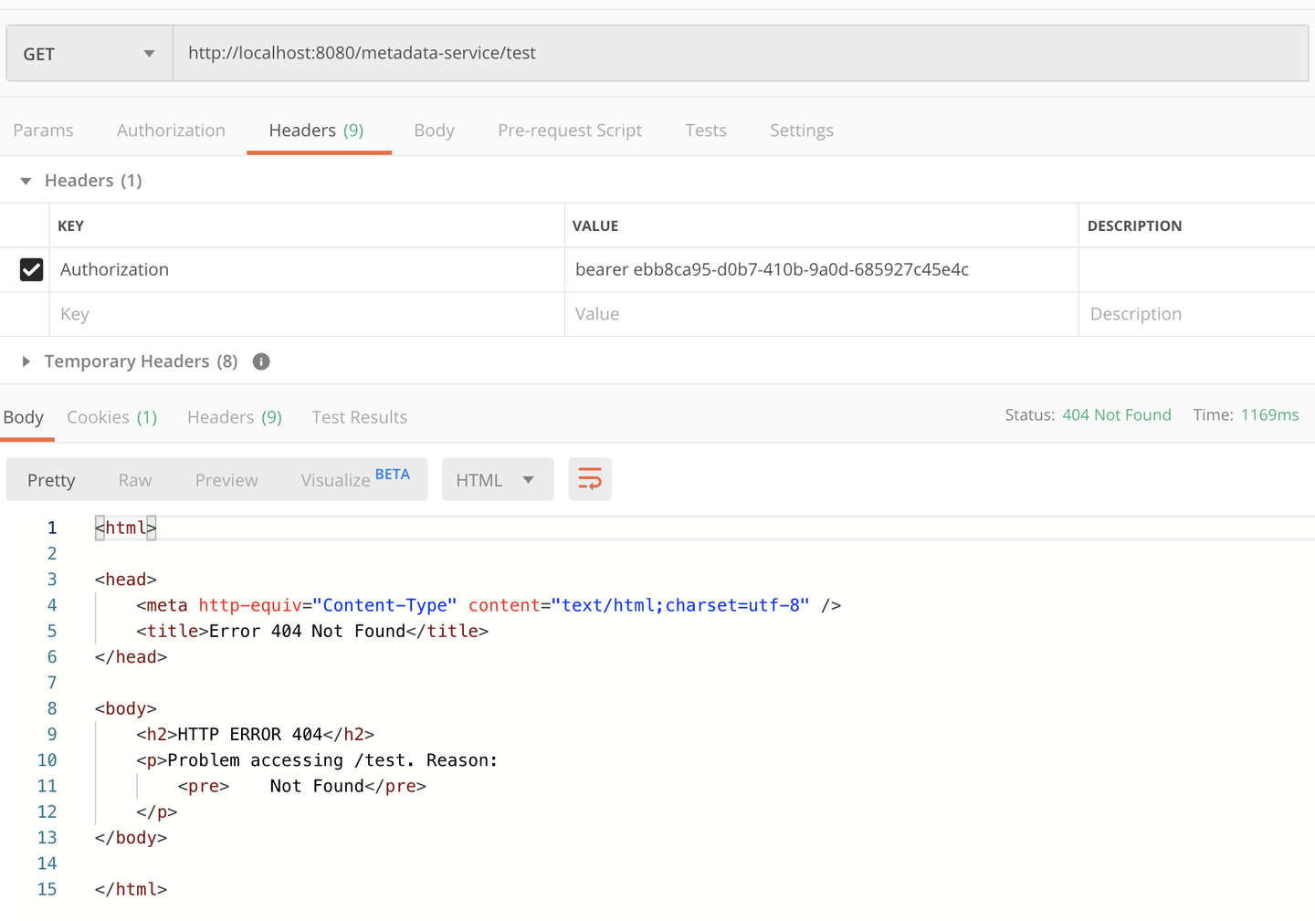Switch to the Params tab
This screenshot has width=1315, height=921.
click(x=43, y=131)
